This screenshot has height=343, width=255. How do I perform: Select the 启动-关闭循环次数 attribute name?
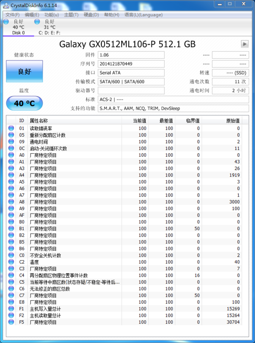click(48, 149)
